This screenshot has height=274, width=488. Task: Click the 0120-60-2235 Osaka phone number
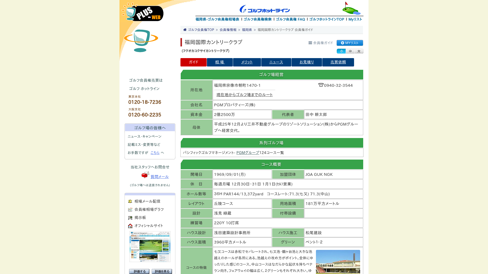[x=145, y=115]
